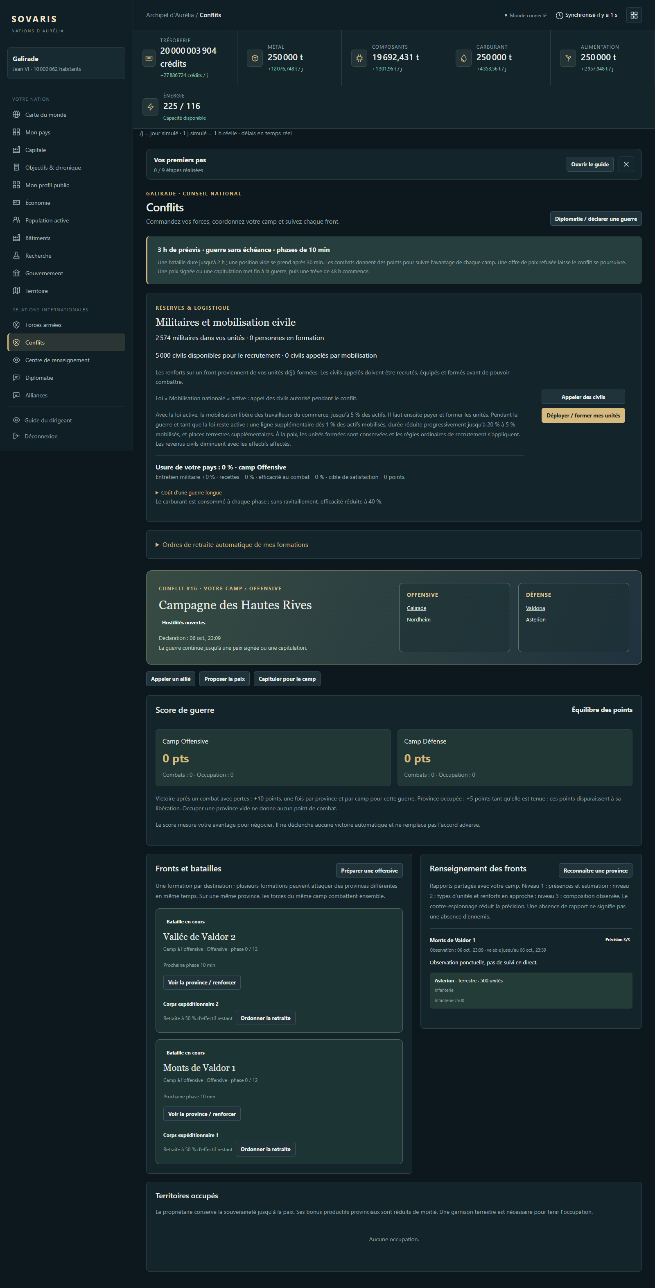Open Guide du dirigeant
Image resolution: width=655 pixels, height=1288 pixels.
click(66, 420)
